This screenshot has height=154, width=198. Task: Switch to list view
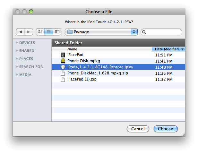[x=49, y=32]
